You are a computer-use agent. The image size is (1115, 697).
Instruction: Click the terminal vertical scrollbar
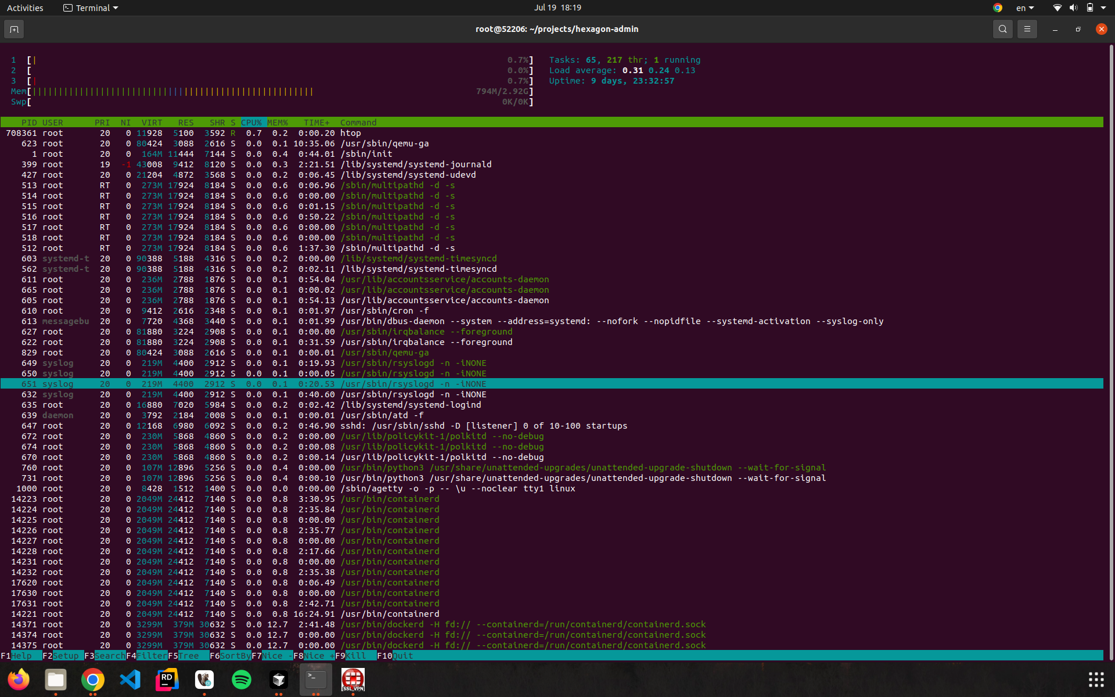[x=1111, y=348]
